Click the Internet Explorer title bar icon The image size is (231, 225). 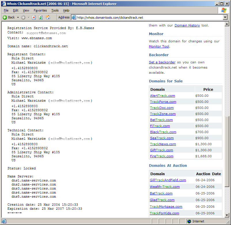tap(4, 3)
